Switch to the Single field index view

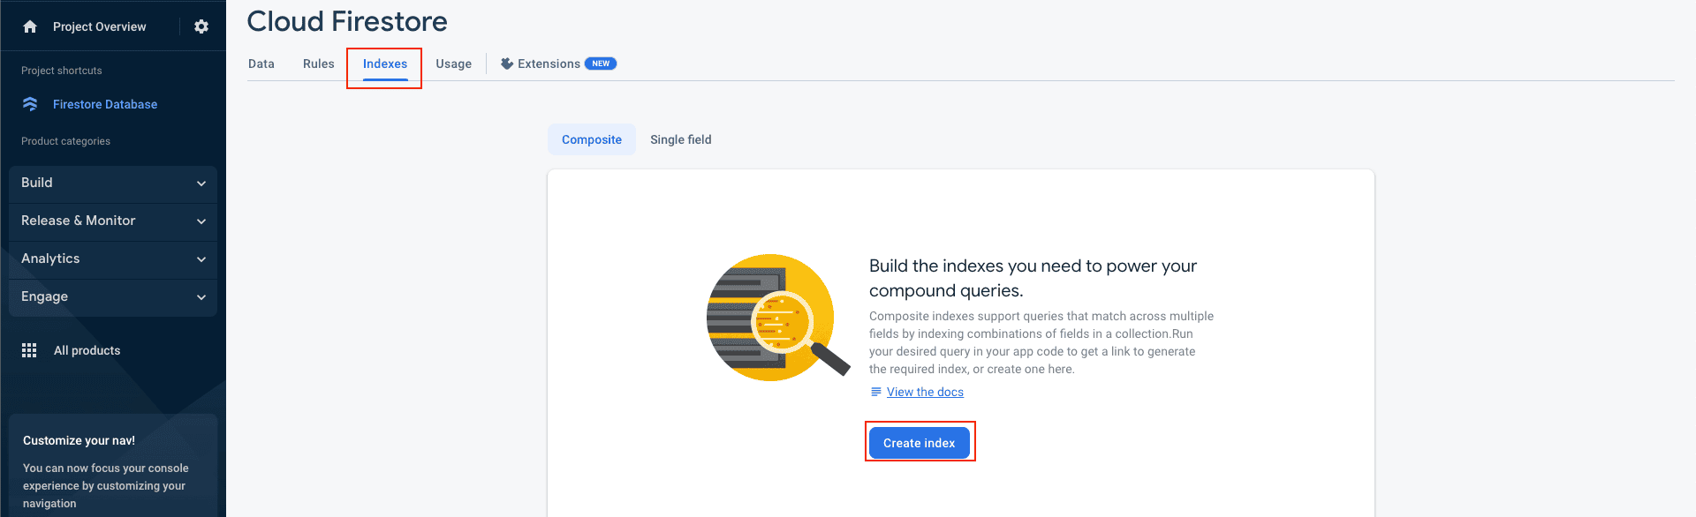[x=680, y=139]
